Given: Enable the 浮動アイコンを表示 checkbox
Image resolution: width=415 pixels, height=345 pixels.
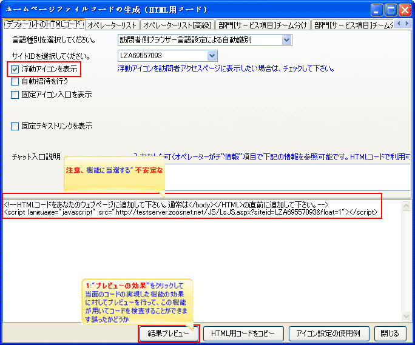Looking at the screenshot, I should pos(15,69).
